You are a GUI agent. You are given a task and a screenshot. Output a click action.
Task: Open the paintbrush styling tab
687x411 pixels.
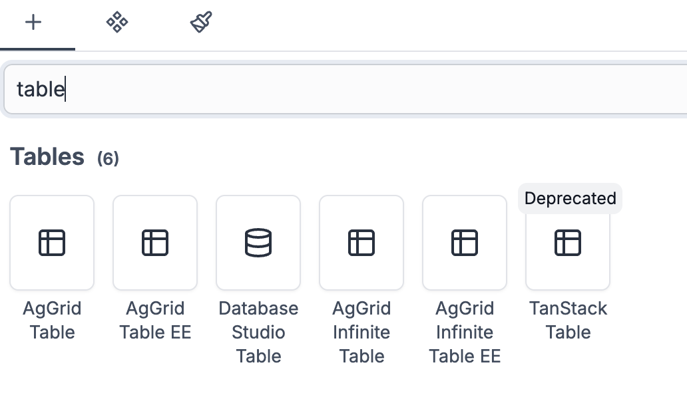[201, 22]
